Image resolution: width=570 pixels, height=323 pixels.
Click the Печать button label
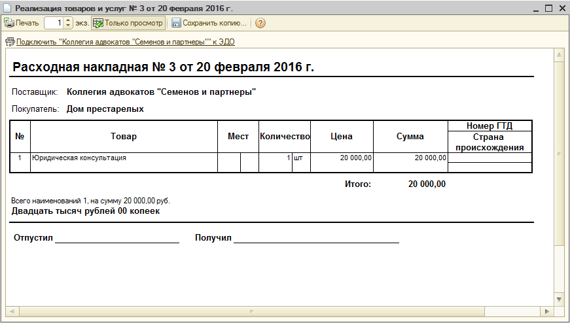[x=27, y=23]
